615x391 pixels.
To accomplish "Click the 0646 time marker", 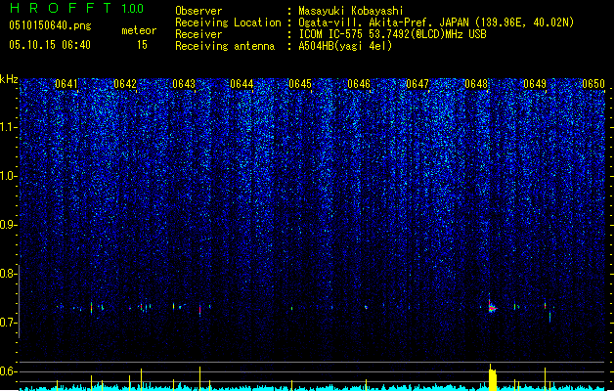I will click(359, 84).
